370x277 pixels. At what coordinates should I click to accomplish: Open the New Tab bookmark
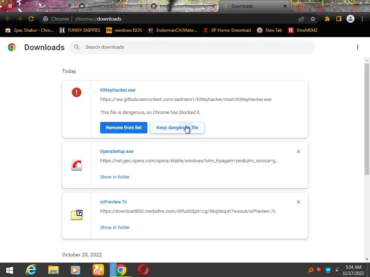pos(270,30)
